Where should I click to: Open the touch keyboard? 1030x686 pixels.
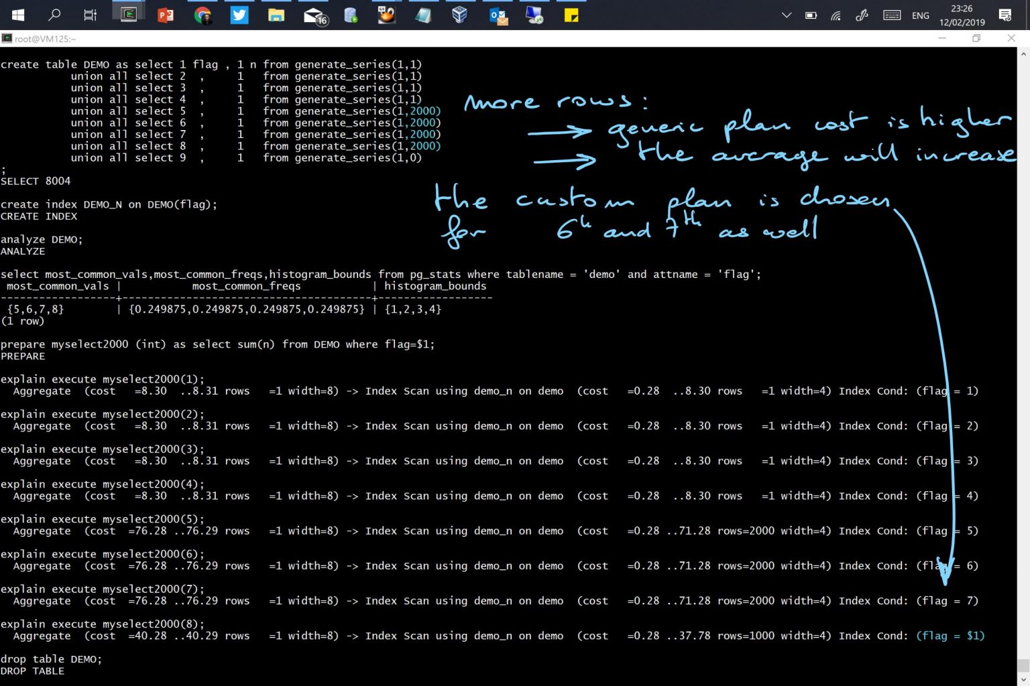tap(892, 15)
